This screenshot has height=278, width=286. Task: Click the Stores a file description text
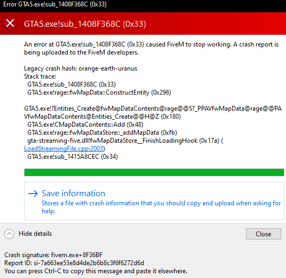tap(161, 207)
